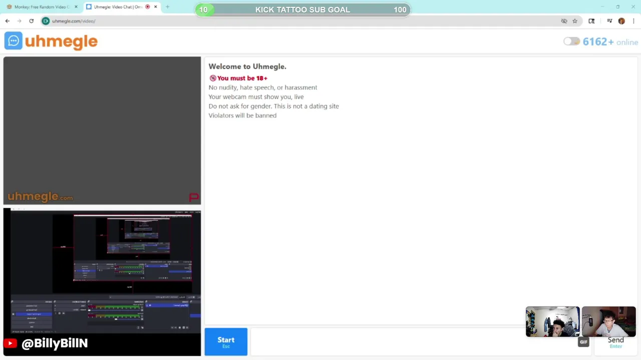Click the uhmegle orange wordmark
The height and width of the screenshot is (360, 641).
[61, 42]
